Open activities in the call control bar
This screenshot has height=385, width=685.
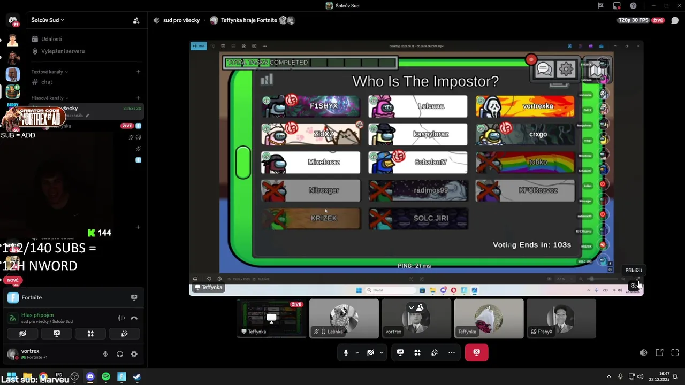[417, 353]
